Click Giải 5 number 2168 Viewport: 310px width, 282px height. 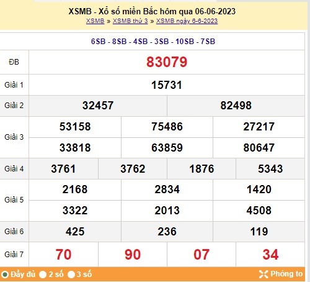[75, 189]
